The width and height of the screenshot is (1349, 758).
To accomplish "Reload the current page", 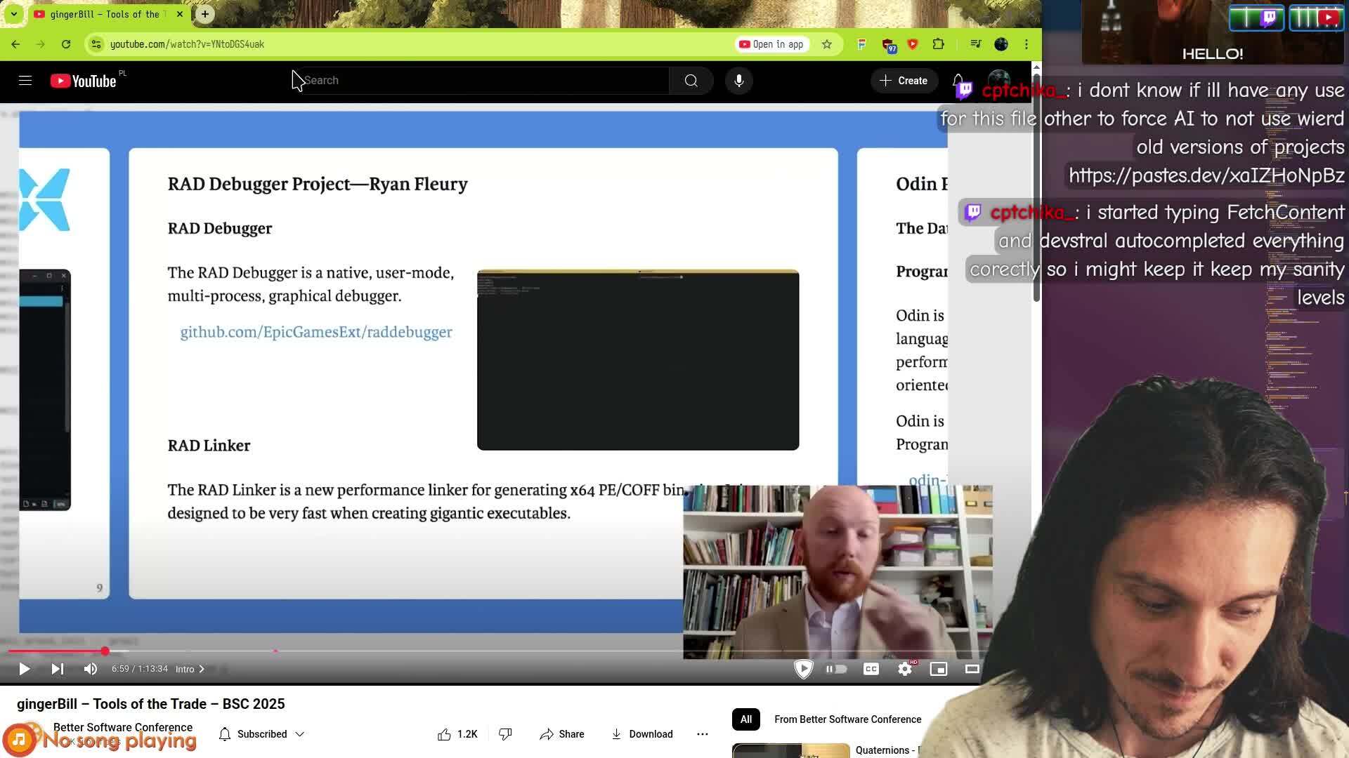I will pyautogui.click(x=65, y=44).
